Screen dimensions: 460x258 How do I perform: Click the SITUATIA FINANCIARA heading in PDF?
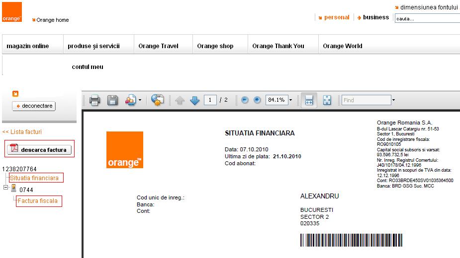(260, 133)
